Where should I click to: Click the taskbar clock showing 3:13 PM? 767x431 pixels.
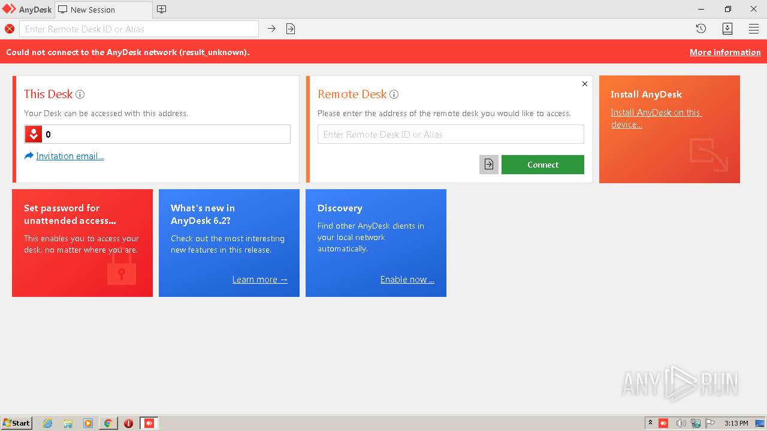pos(736,423)
